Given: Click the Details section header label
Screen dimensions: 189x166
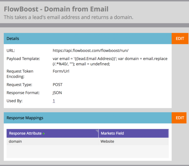Looking at the screenshot, I should pos(13,38).
